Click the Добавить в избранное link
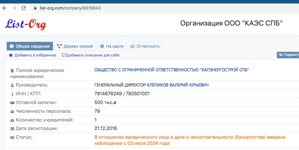This screenshot has width=299, height=150. point(35,55)
